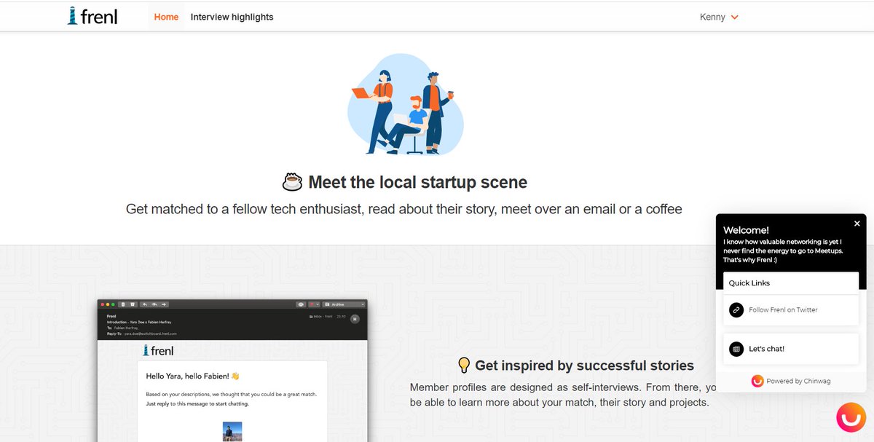Click the red flag icon in email toolbar
Image resolution: width=874 pixels, height=442 pixels.
312,304
